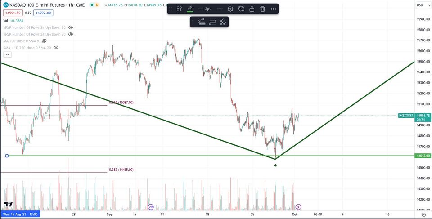Open the drawing templates icon
Image resolution: width=432 pixels, height=219 pixels.
click(180, 9)
